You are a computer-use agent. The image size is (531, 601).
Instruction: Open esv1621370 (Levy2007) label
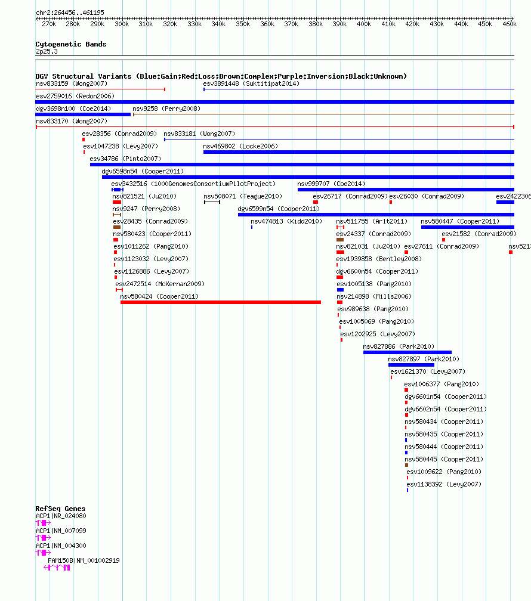tap(428, 371)
